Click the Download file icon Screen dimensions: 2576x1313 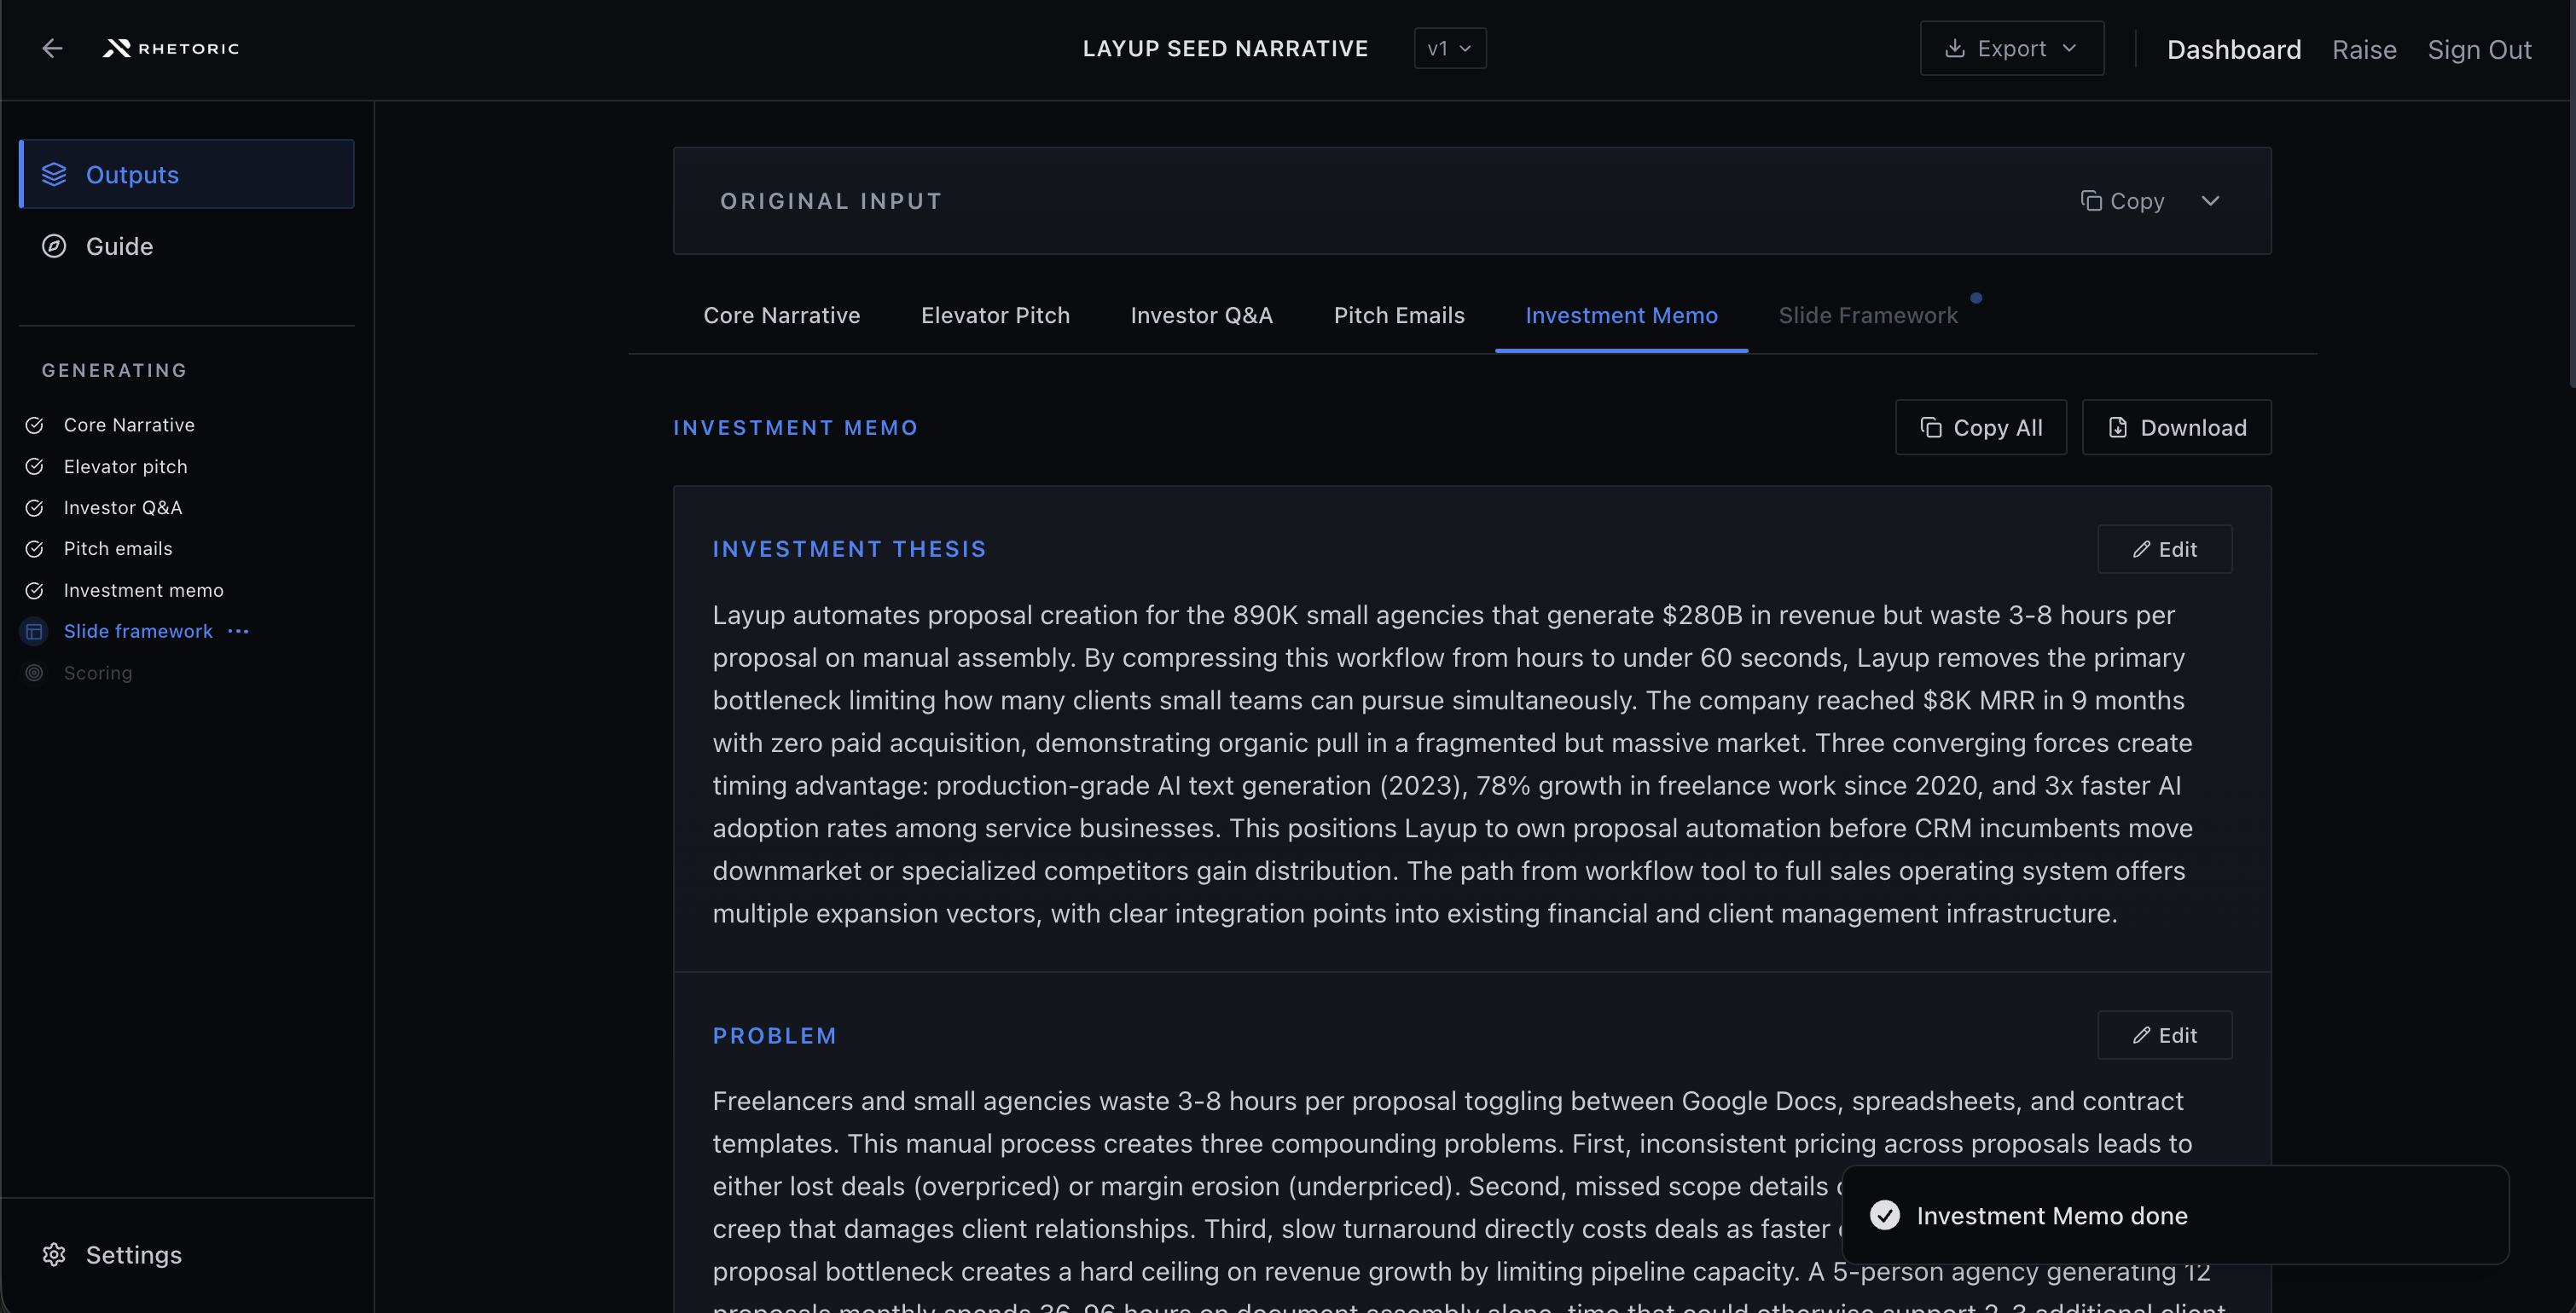coord(2117,428)
